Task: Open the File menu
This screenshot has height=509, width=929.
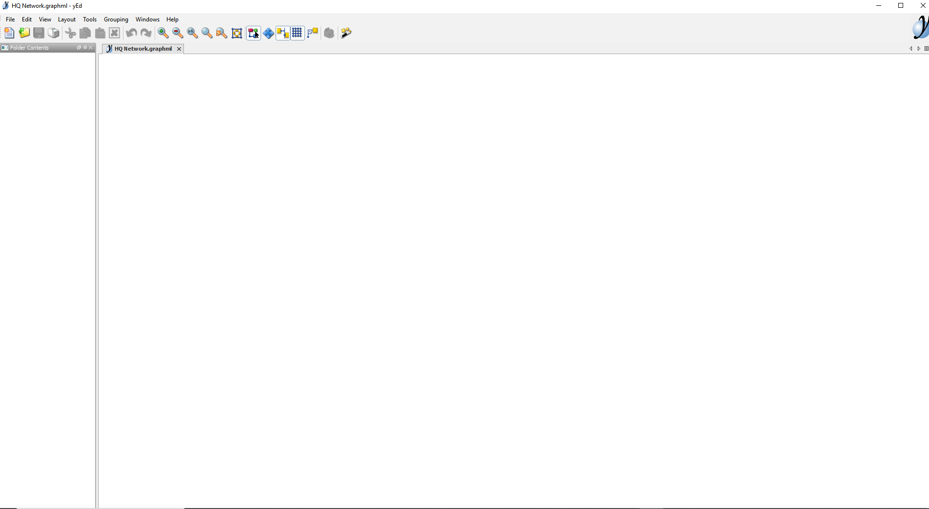Action: (10, 19)
